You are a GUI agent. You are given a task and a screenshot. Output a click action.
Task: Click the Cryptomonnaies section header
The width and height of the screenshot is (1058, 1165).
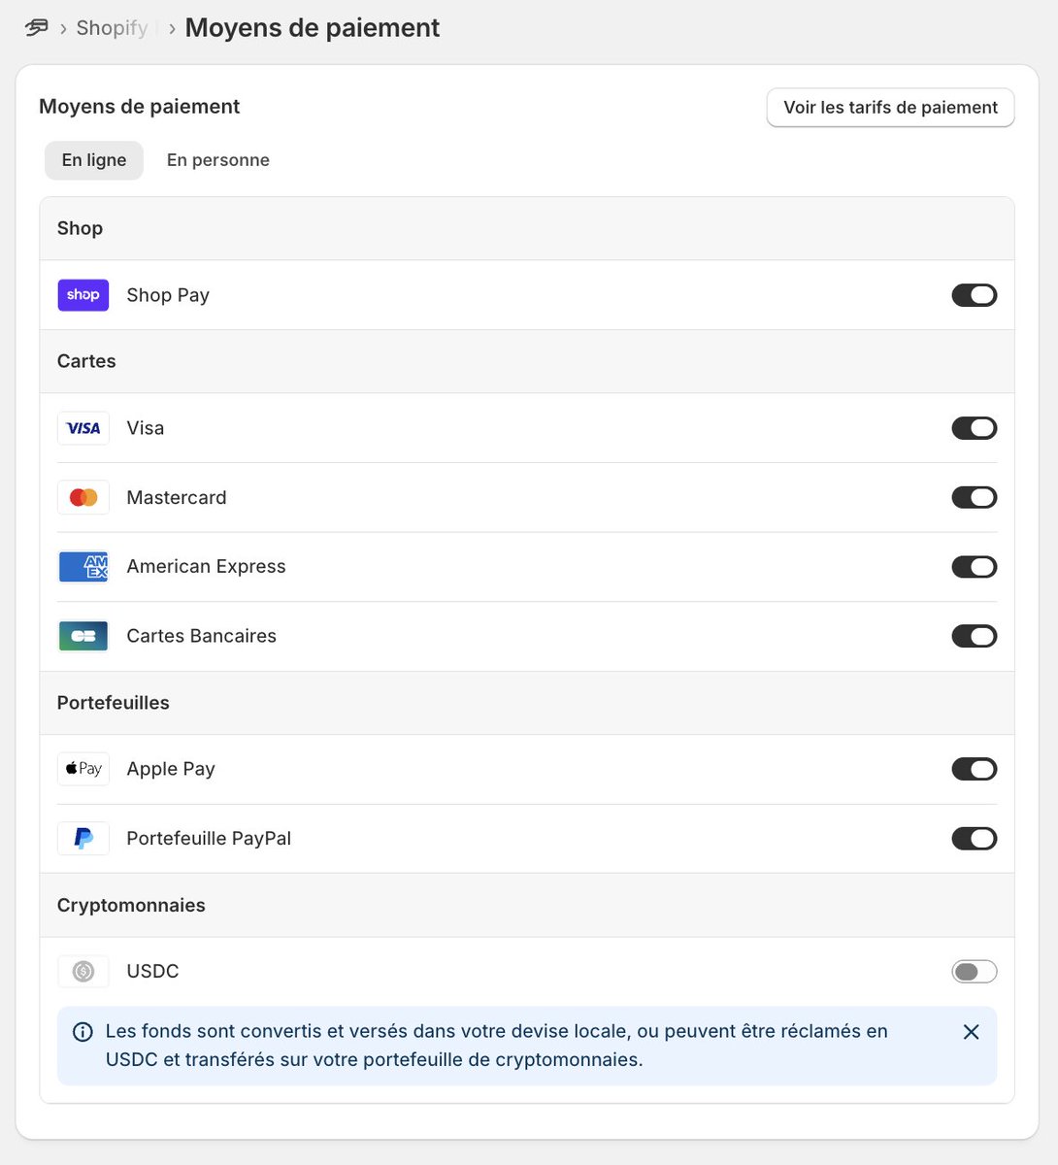(x=527, y=905)
